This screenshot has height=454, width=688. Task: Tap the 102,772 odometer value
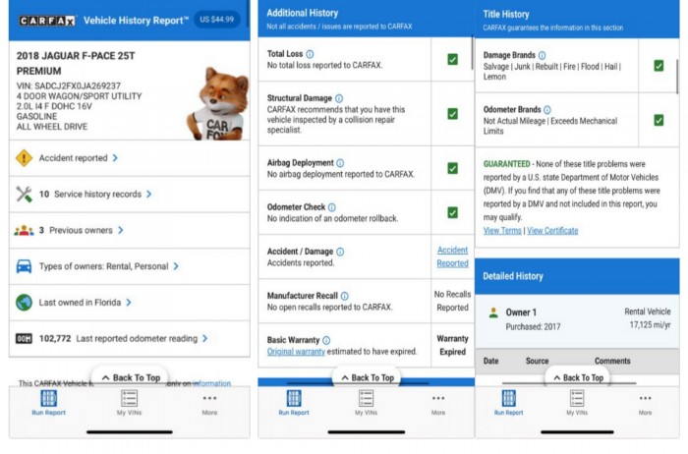pyautogui.click(x=55, y=339)
